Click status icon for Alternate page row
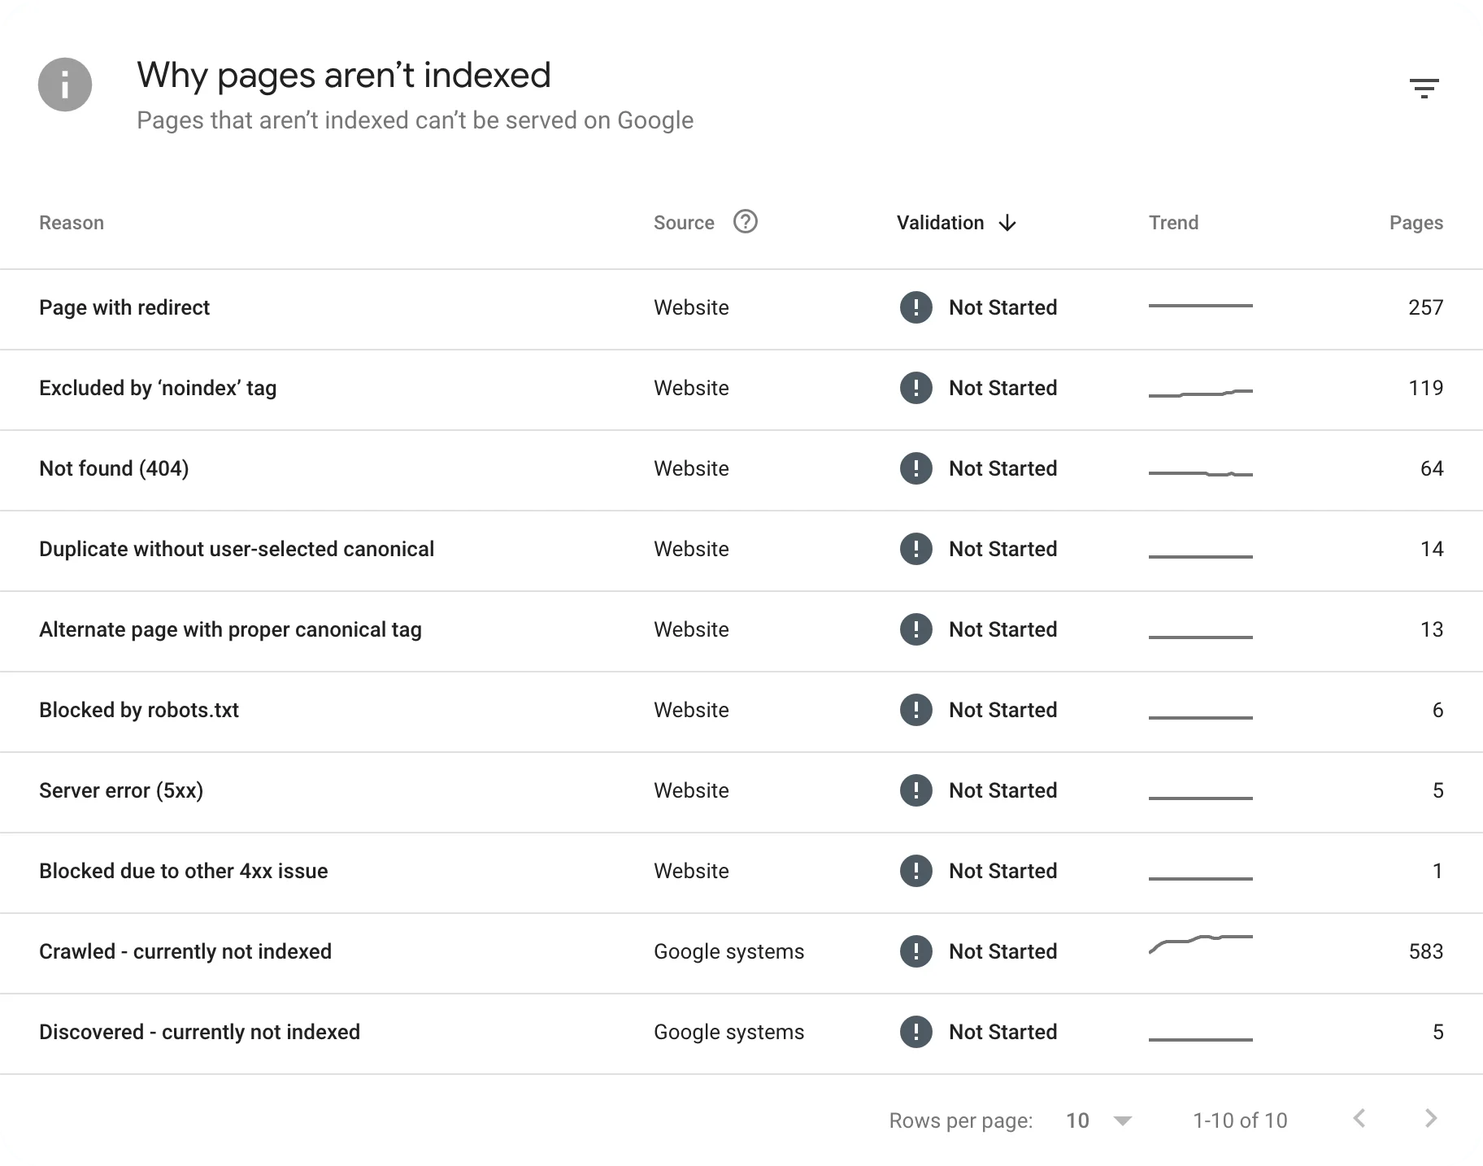 [916, 629]
